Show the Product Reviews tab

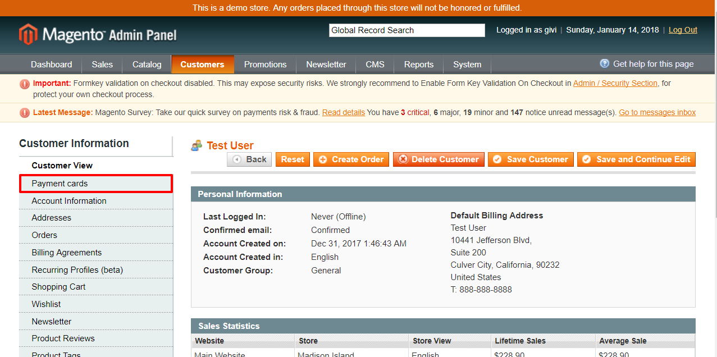95,338
